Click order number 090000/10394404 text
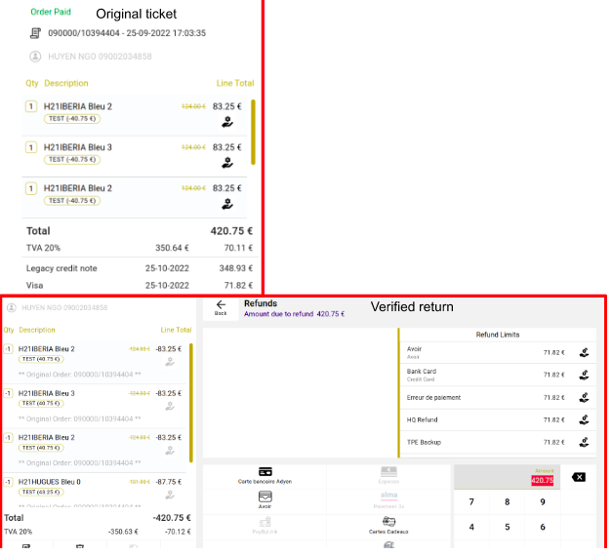 click(x=84, y=33)
